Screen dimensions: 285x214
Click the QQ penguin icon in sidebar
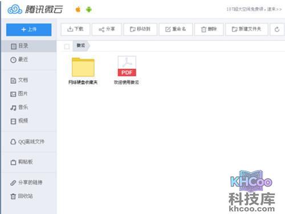[13, 142]
